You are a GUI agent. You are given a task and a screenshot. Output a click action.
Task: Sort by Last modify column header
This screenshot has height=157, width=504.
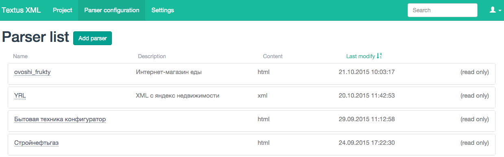coord(360,56)
